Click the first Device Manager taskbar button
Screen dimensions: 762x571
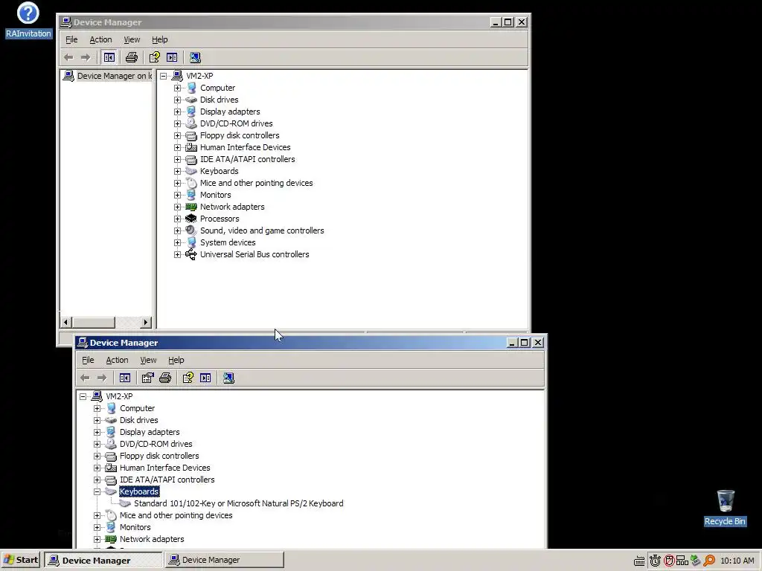click(x=103, y=560)
